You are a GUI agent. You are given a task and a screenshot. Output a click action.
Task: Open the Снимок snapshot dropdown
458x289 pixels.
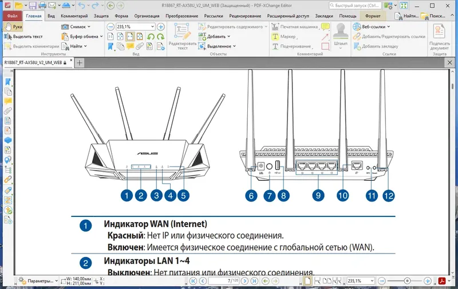pyautogui.click(x=76, y=26)
